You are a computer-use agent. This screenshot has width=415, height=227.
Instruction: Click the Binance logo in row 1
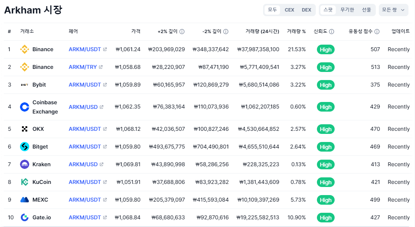(x=25, y=49)
